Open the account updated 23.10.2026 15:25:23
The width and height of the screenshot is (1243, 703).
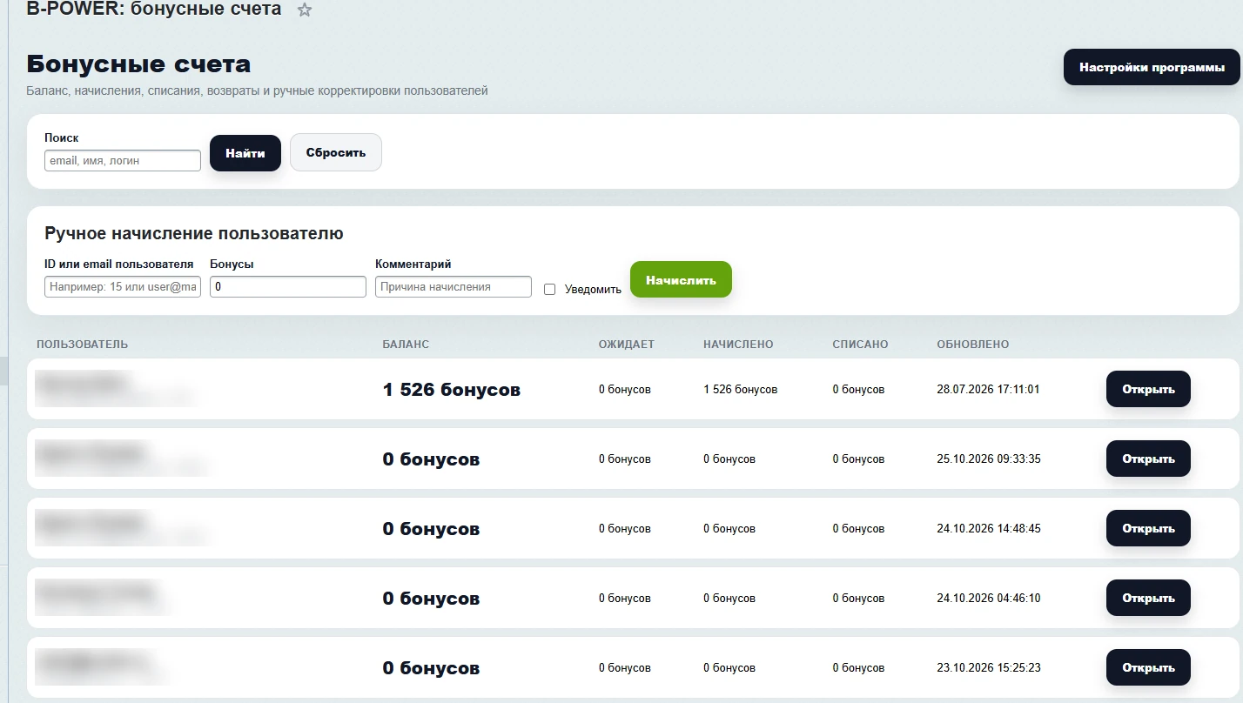click(1148, 667)
